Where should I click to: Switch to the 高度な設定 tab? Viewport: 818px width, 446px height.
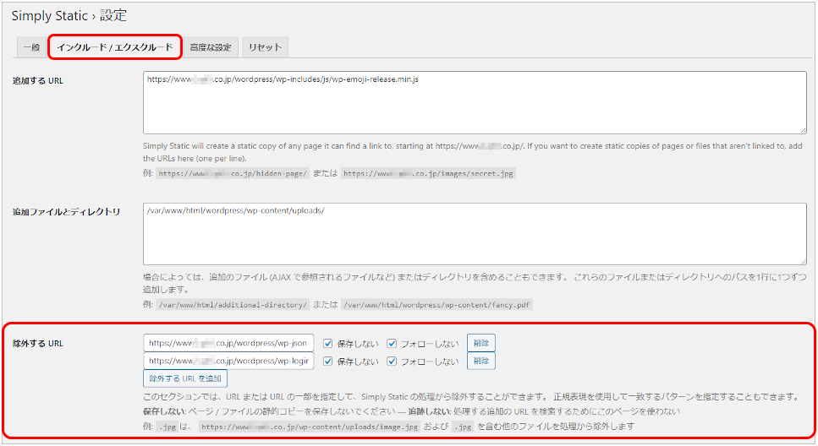tap(211, 47)
